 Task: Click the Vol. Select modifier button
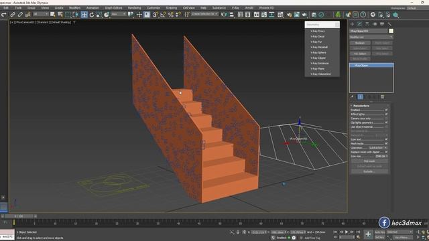point(360,54)
